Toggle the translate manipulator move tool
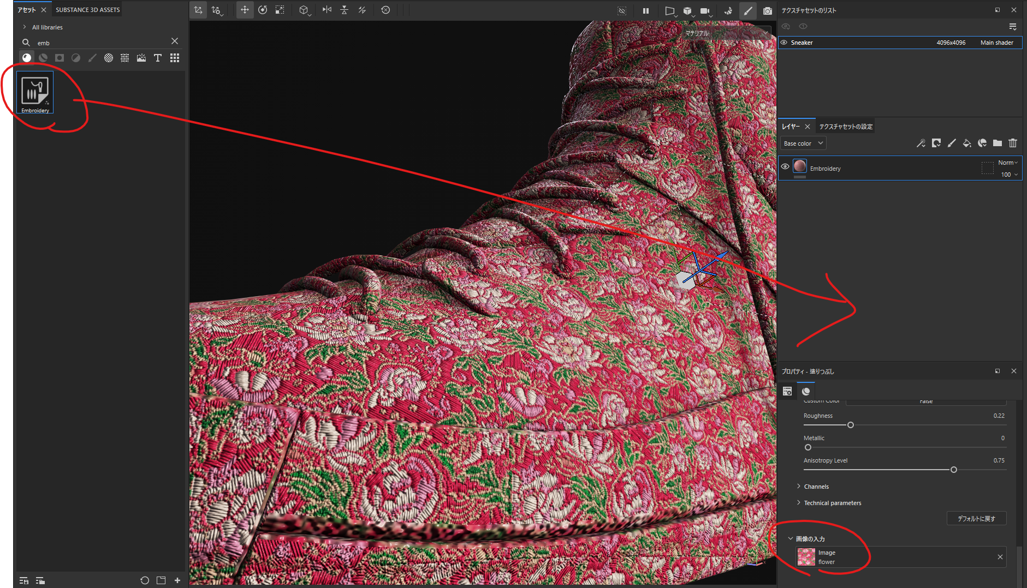This screenshot has height=588, width=1027. (245, 10)
